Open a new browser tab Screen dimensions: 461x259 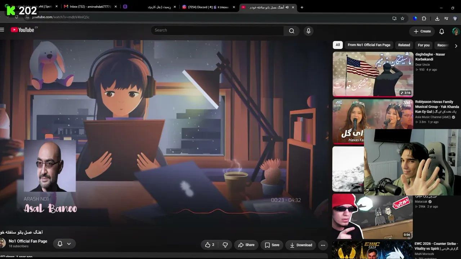click(302, 7)
